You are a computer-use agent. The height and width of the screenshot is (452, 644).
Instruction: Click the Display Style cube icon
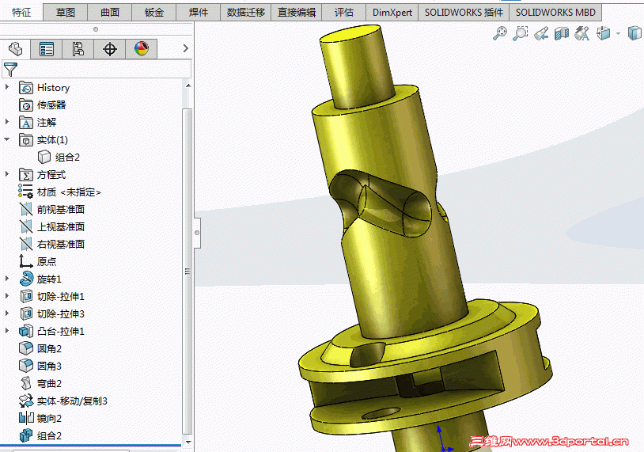tap(635, 33)
